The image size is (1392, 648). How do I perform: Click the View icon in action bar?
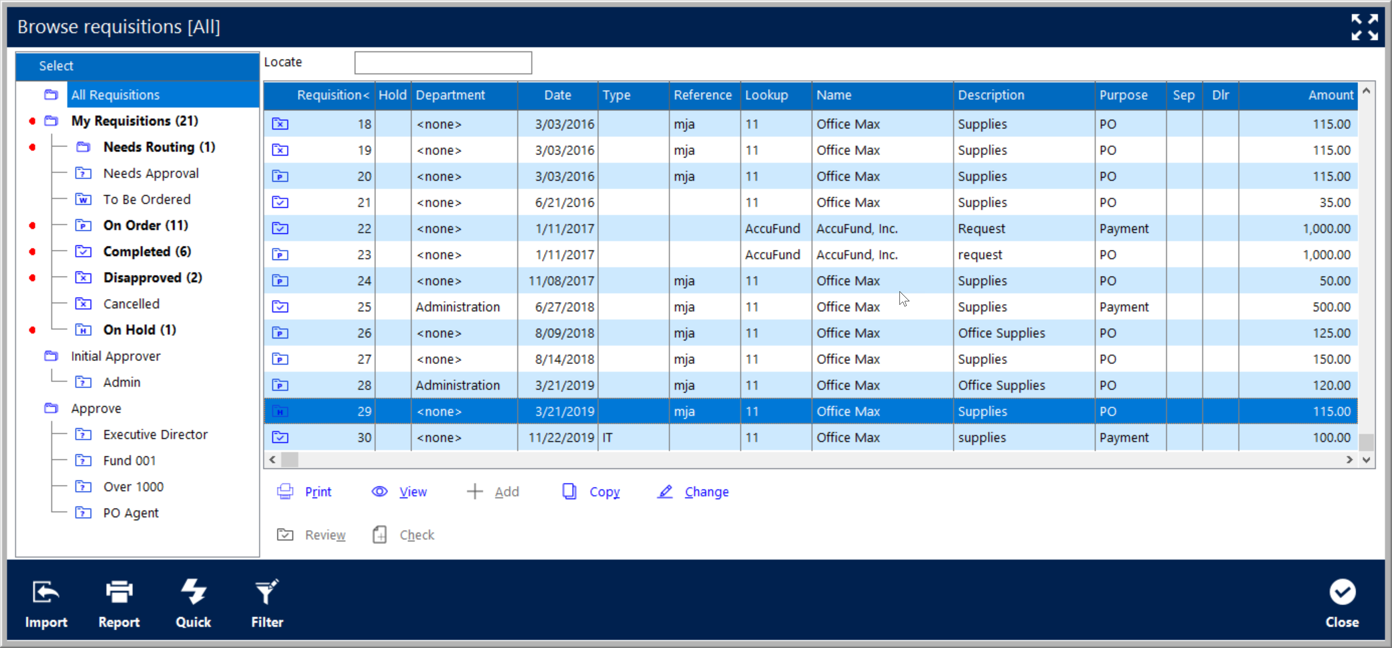[379, 491]
